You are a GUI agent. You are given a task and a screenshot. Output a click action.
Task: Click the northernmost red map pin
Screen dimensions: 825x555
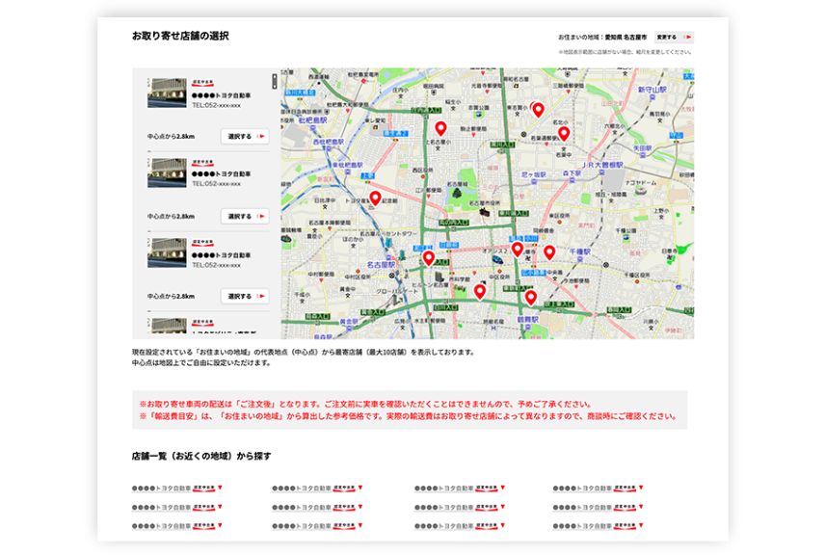538,110
